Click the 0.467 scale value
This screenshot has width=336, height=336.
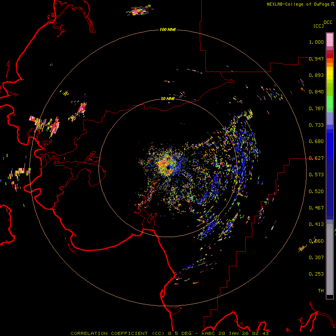pos(316,208)
